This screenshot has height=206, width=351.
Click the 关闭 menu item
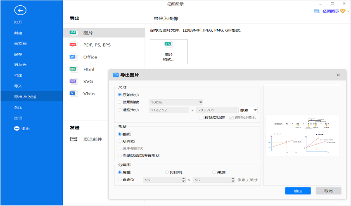pyautogui.click(x=18, y=107)
